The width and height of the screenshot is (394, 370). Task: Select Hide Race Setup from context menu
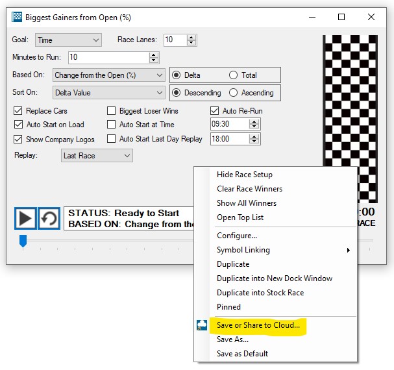click(245, 175)
